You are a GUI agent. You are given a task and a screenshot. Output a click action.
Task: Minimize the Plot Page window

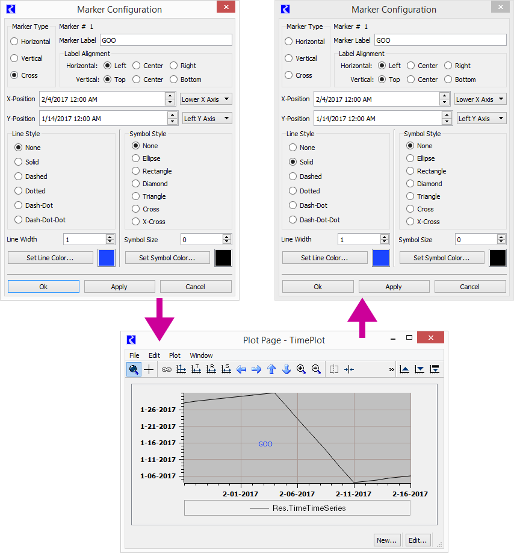point(393,339)
